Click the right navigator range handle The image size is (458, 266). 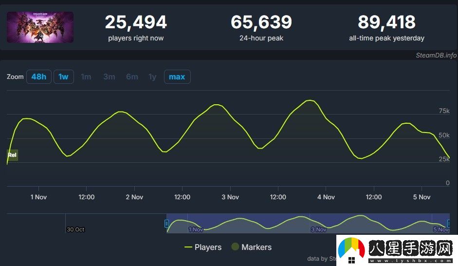(449, 224)
